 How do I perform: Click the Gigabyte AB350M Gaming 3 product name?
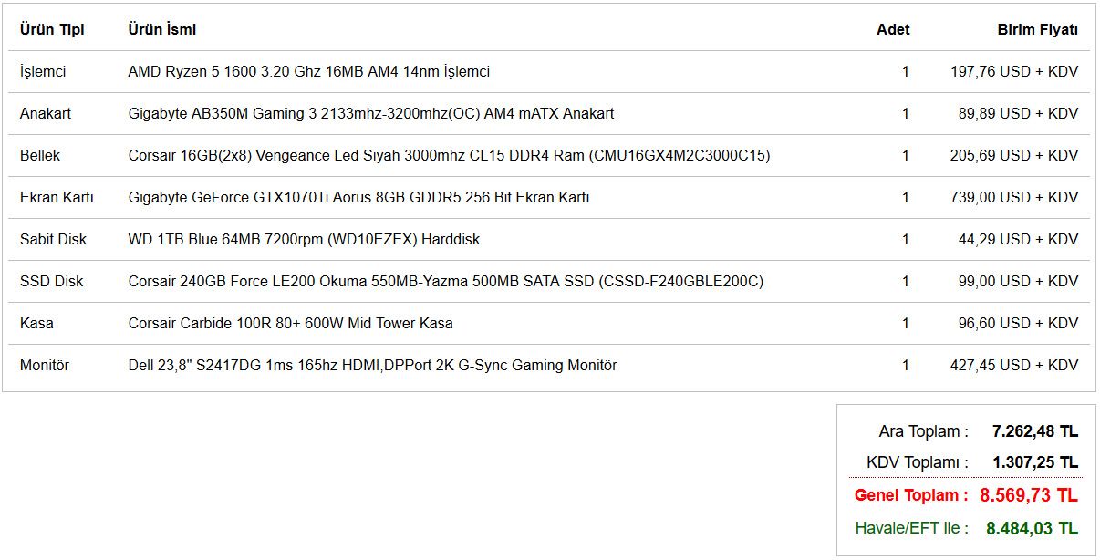point(371,113)
